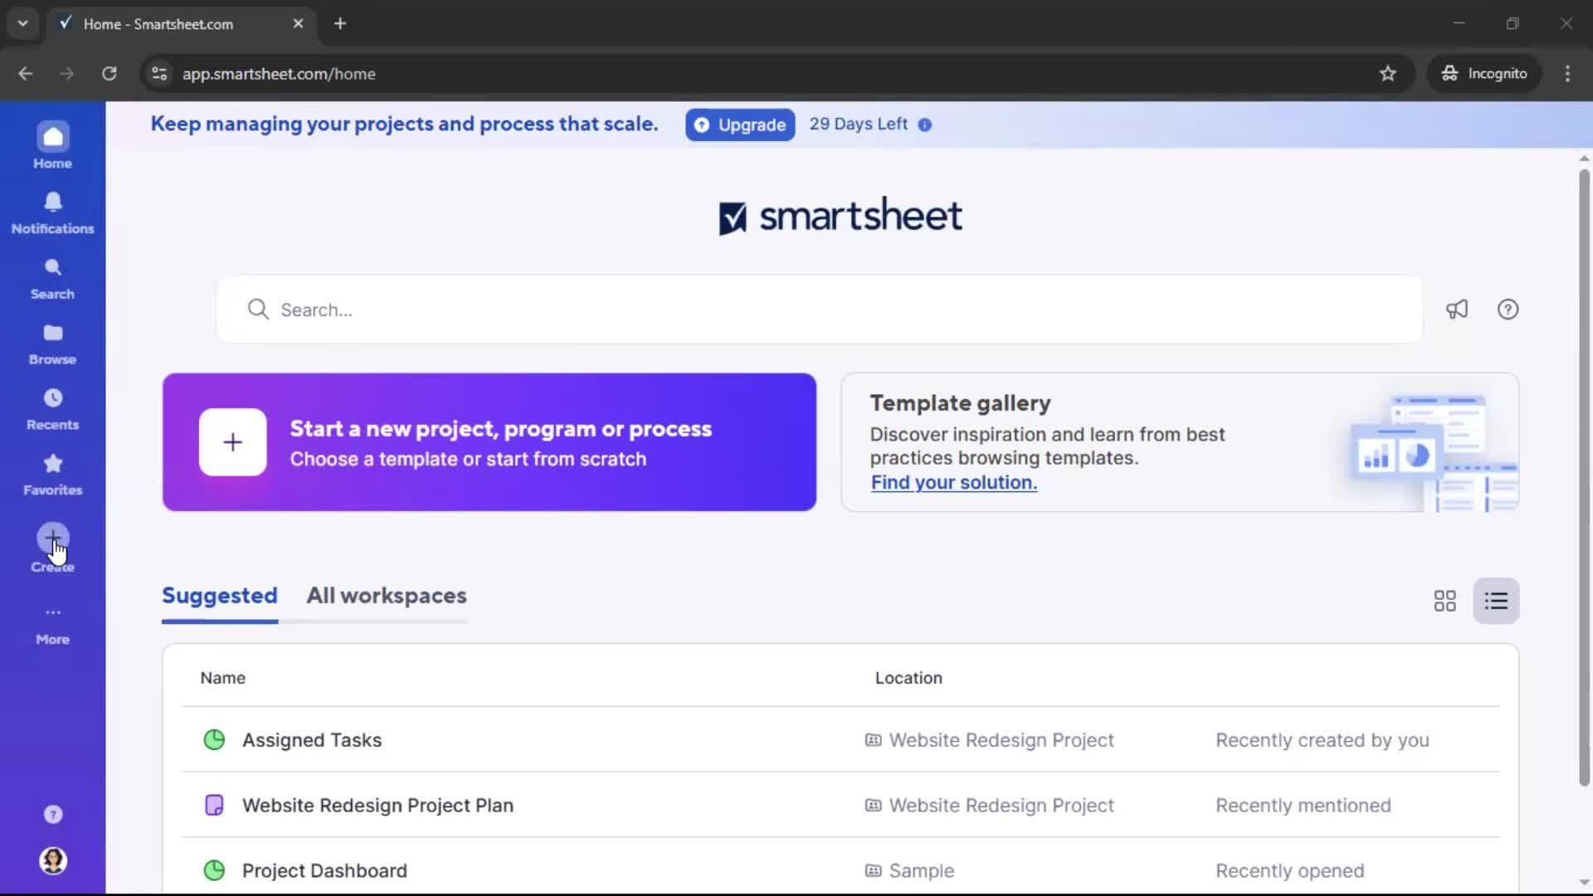The image size is (1593, 896).
Task: Switch results to list view
Action: tap(1496, 600)
